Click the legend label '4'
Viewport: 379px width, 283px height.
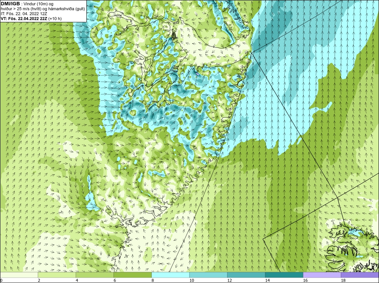click(77, 280)
